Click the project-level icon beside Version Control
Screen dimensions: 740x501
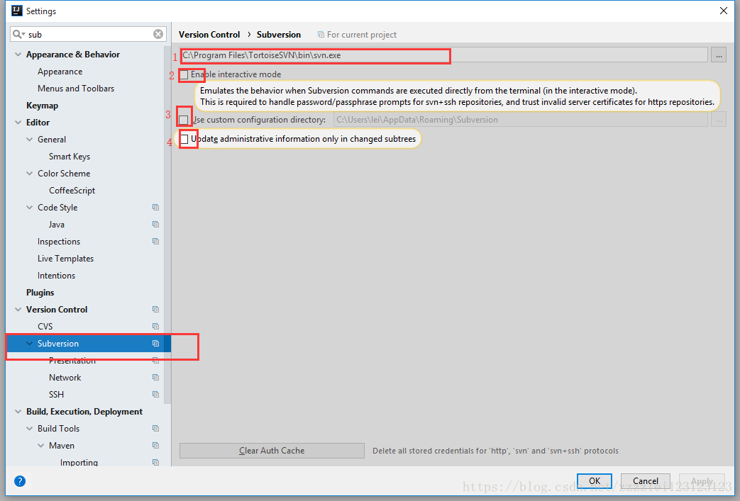pyautogui.click(x=156, y=309)
